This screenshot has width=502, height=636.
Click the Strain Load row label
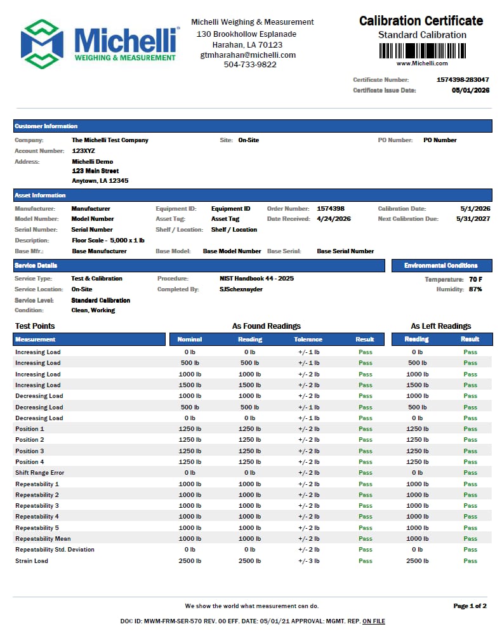click(x=32, y=560)
